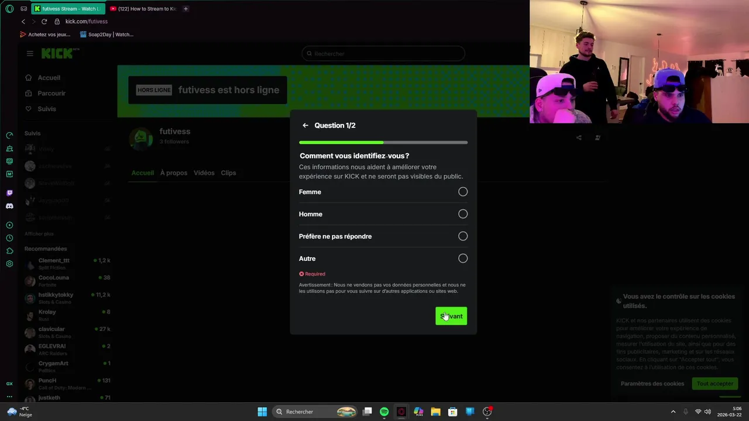
Task: Click the browser forward arrow
Action: click(x=33, y=22)
